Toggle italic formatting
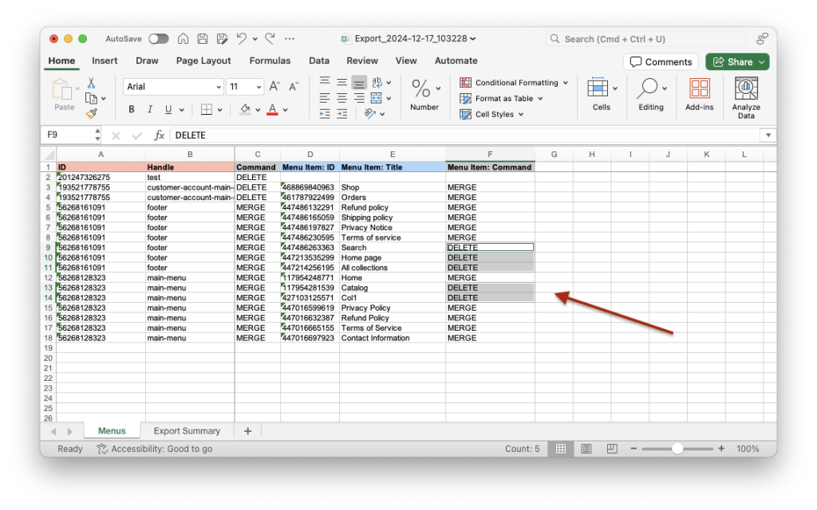The height and width of the screenshot is (510, 817). point(150,109)
